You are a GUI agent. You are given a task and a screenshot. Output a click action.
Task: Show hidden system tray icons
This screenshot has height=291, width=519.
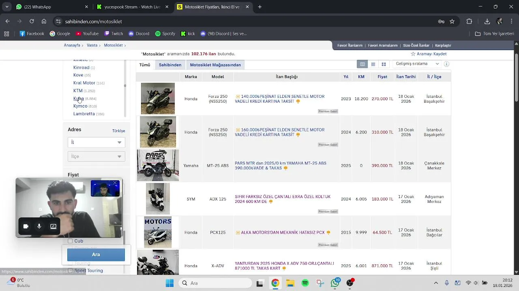436,283
